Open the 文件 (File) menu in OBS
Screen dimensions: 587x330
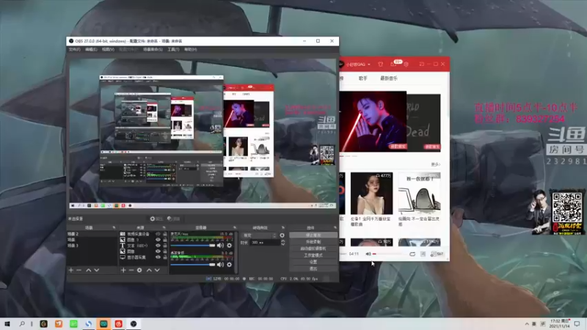(x=75, y=49)
